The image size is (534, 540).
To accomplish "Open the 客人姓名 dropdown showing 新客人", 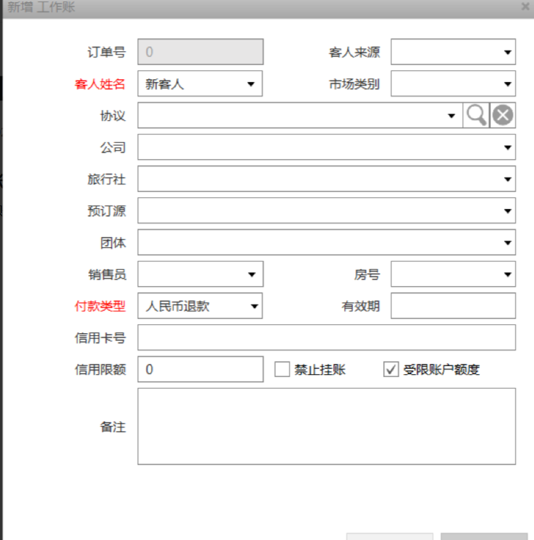I will 251,84.
